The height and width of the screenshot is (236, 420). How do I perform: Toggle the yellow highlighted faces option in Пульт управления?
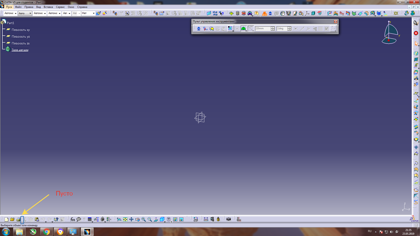pos(211,29)
